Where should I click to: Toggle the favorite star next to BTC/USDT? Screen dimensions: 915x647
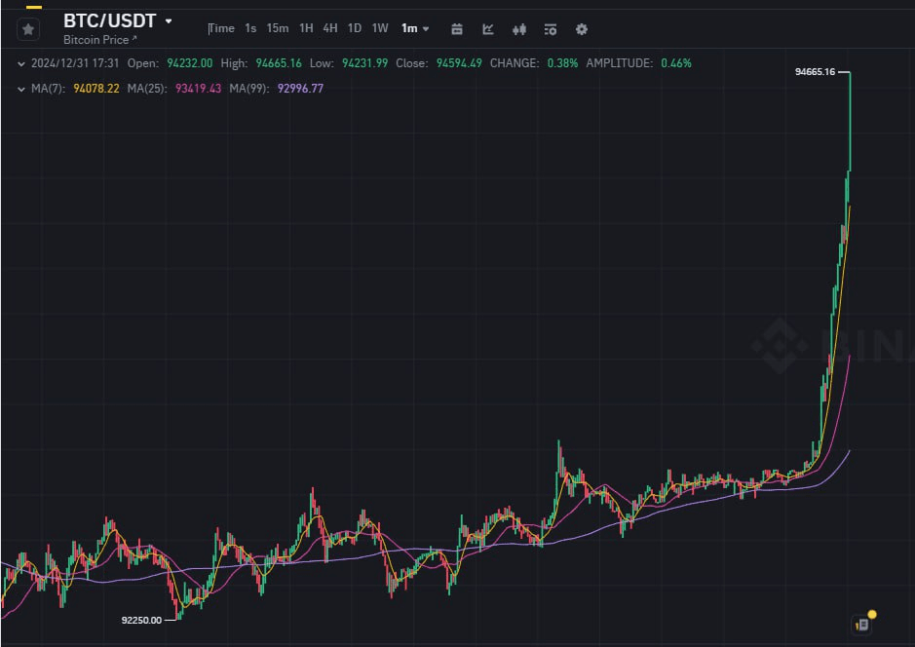coord(27,28)
